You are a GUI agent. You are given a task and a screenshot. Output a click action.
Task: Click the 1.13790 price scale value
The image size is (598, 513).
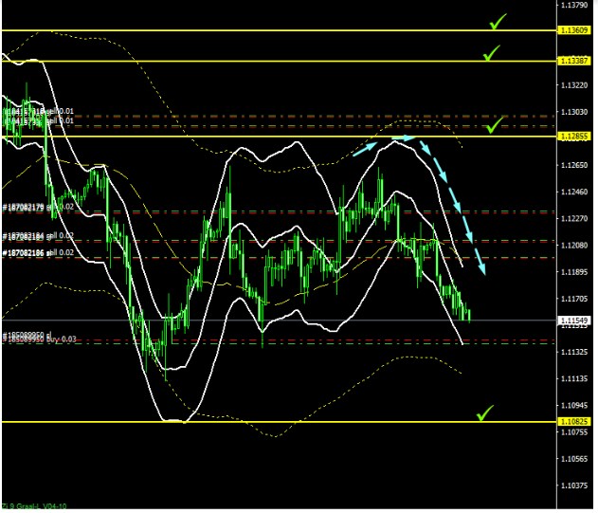click(574, 5)
